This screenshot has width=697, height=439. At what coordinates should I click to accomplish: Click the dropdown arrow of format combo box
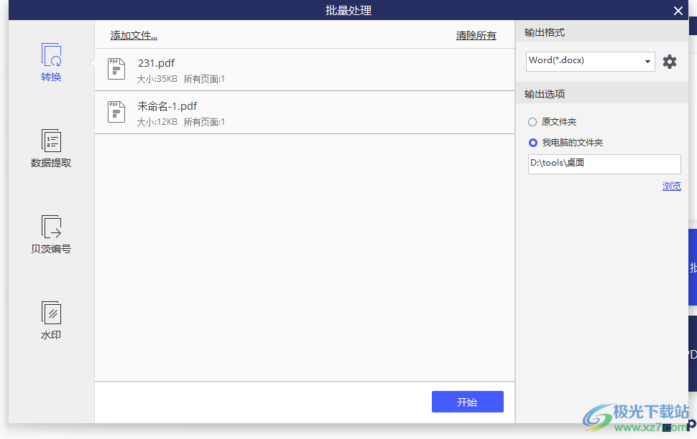coord(647,62)
